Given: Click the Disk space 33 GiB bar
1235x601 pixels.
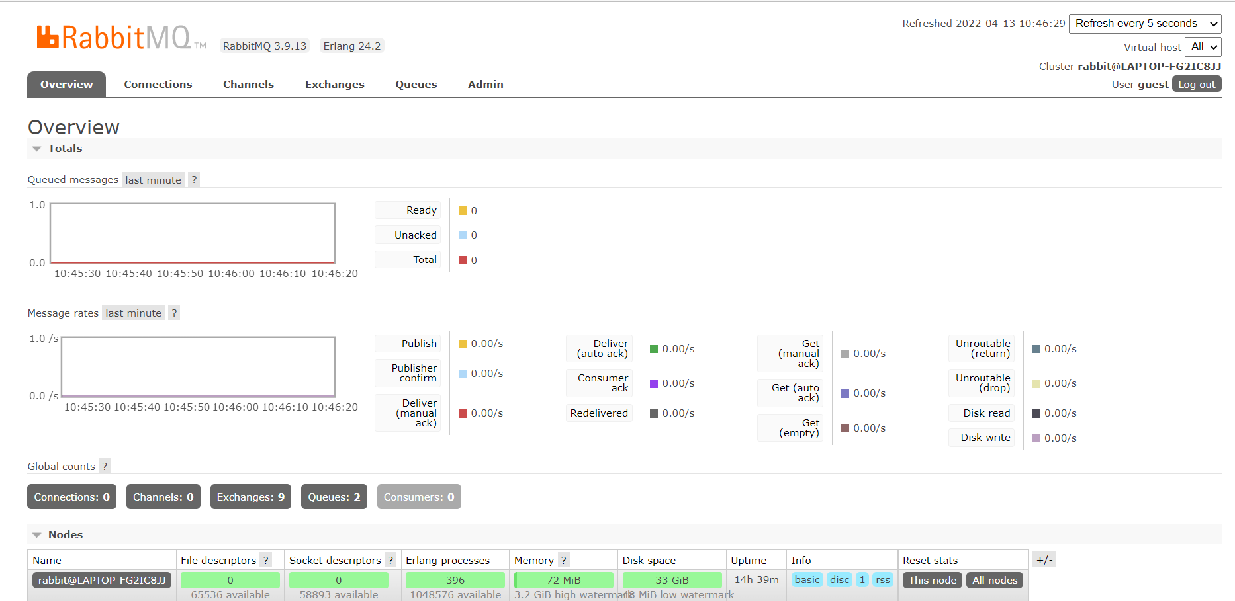Looking at the screenshot, I should pos(672,580).
